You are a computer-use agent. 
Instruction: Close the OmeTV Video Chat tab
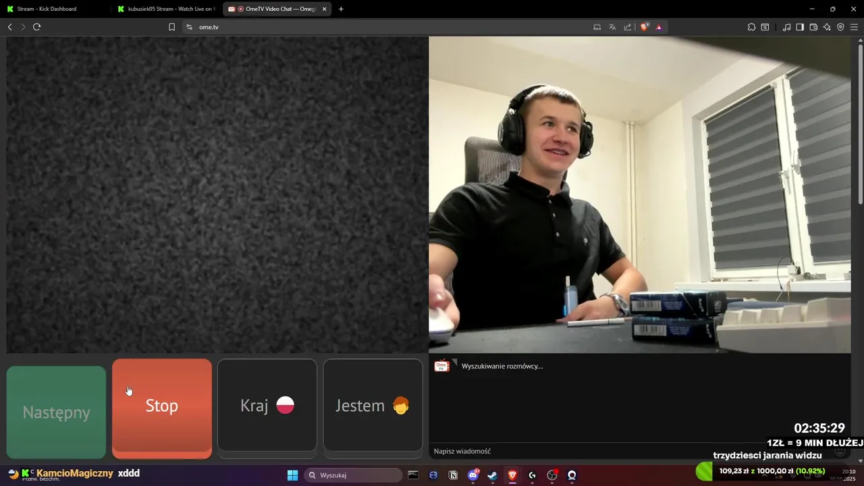coord(325,9)
